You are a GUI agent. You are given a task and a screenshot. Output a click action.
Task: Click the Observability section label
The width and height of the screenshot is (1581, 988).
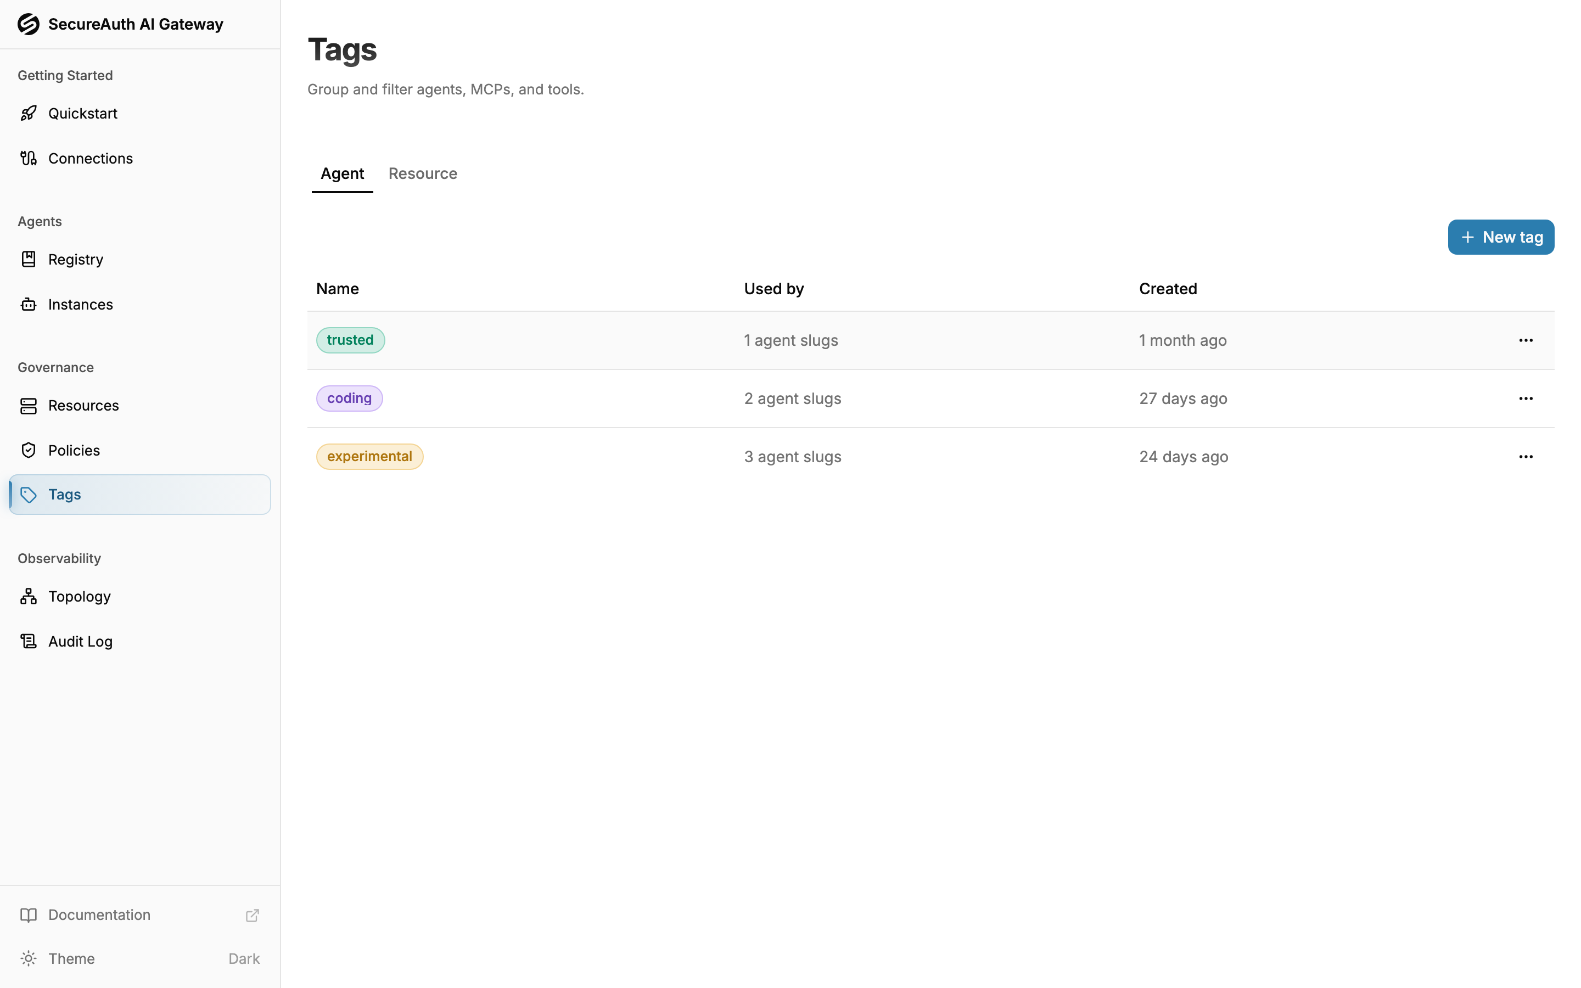(x=59, y=559)
